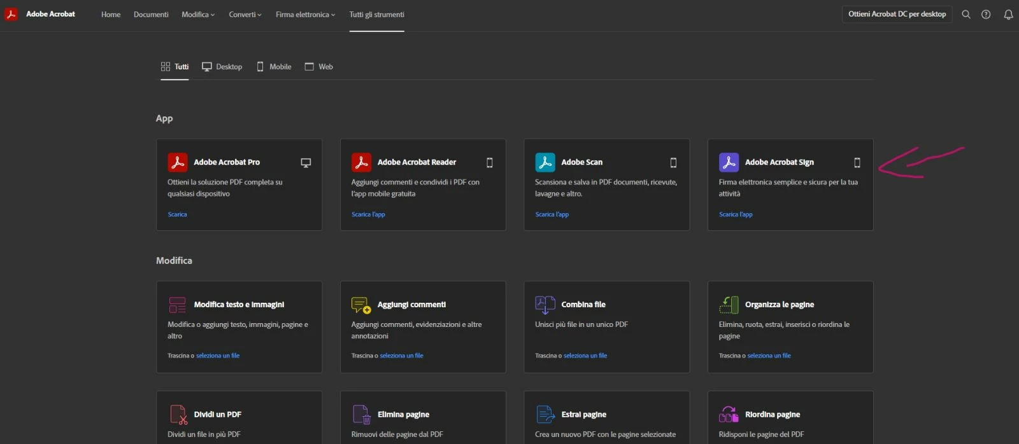Click the Estrai pagine title
Screen dimensions: 1019x444
pos(583,415)
